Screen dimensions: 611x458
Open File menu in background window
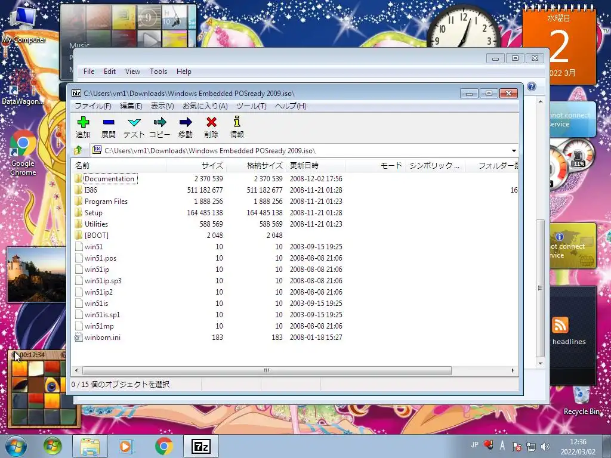coord(89,72)
